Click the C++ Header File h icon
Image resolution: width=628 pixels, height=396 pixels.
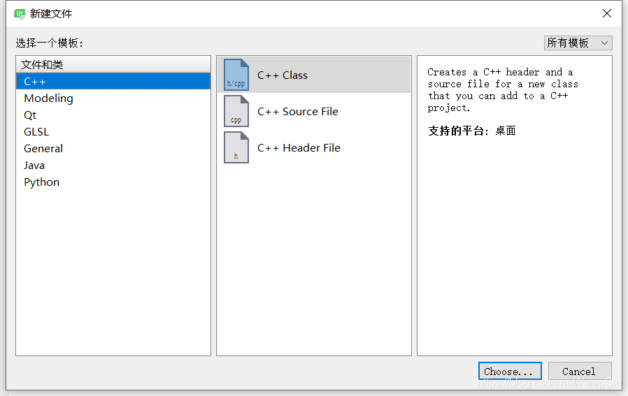pos(236,147)
